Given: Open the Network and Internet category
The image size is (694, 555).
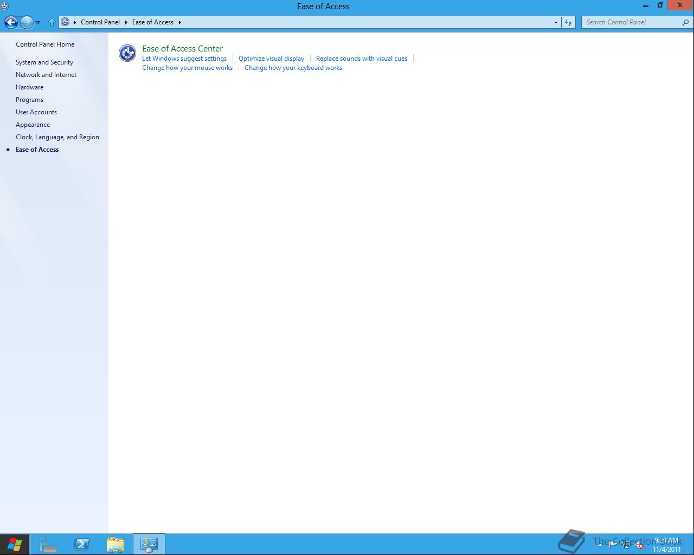Looking at the screenshot, I should [46, 75].
